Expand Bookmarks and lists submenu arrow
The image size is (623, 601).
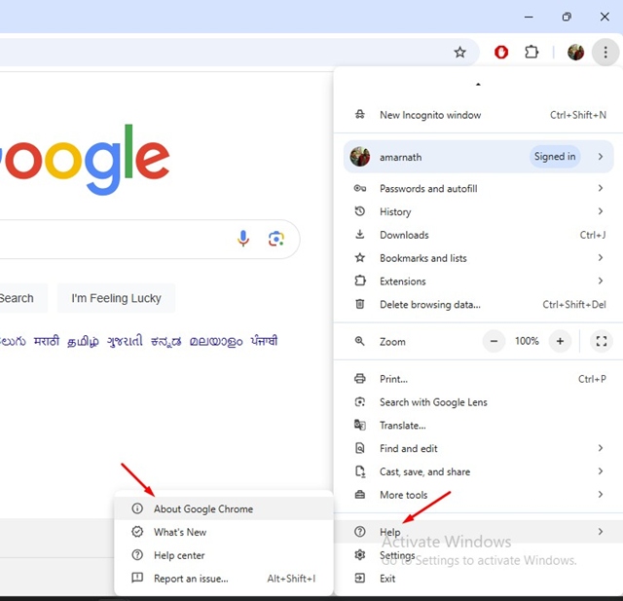[601, 257]
